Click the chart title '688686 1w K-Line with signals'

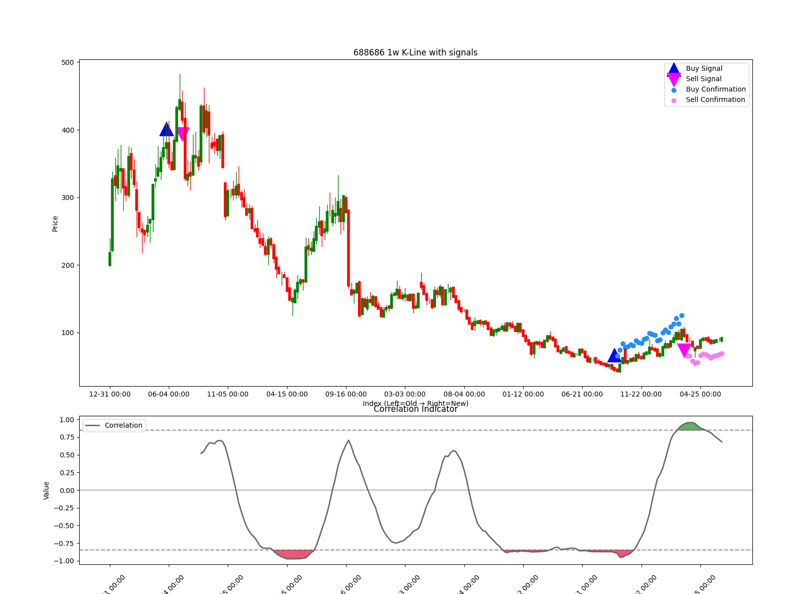click(x=415, y=52)
